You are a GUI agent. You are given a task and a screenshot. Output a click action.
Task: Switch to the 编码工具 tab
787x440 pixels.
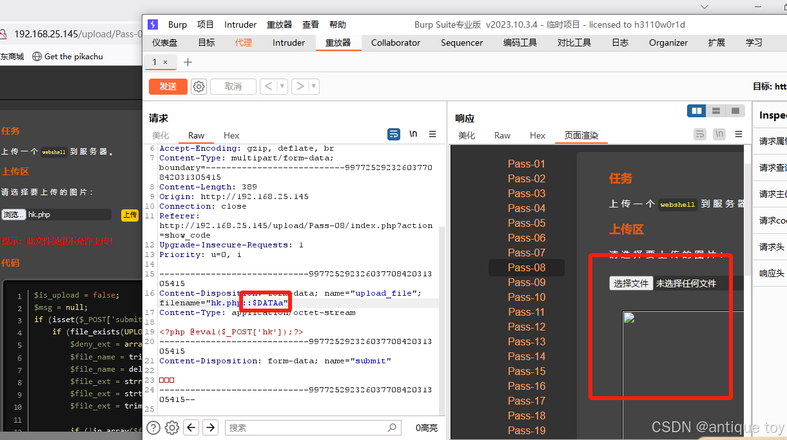pos(520,43)
